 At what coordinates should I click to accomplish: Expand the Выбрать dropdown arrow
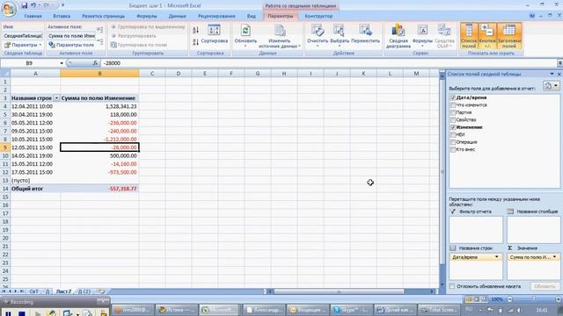pyautogui.click(x=339, y=47)
